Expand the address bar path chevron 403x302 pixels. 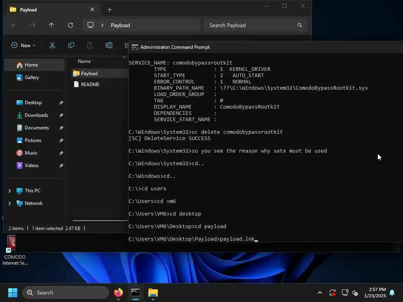(x=102, y=25)
